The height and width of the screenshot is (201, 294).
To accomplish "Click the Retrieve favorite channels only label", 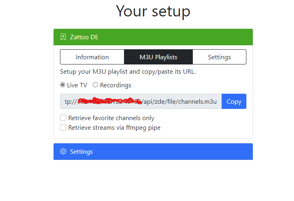I will tap(111, 118).
